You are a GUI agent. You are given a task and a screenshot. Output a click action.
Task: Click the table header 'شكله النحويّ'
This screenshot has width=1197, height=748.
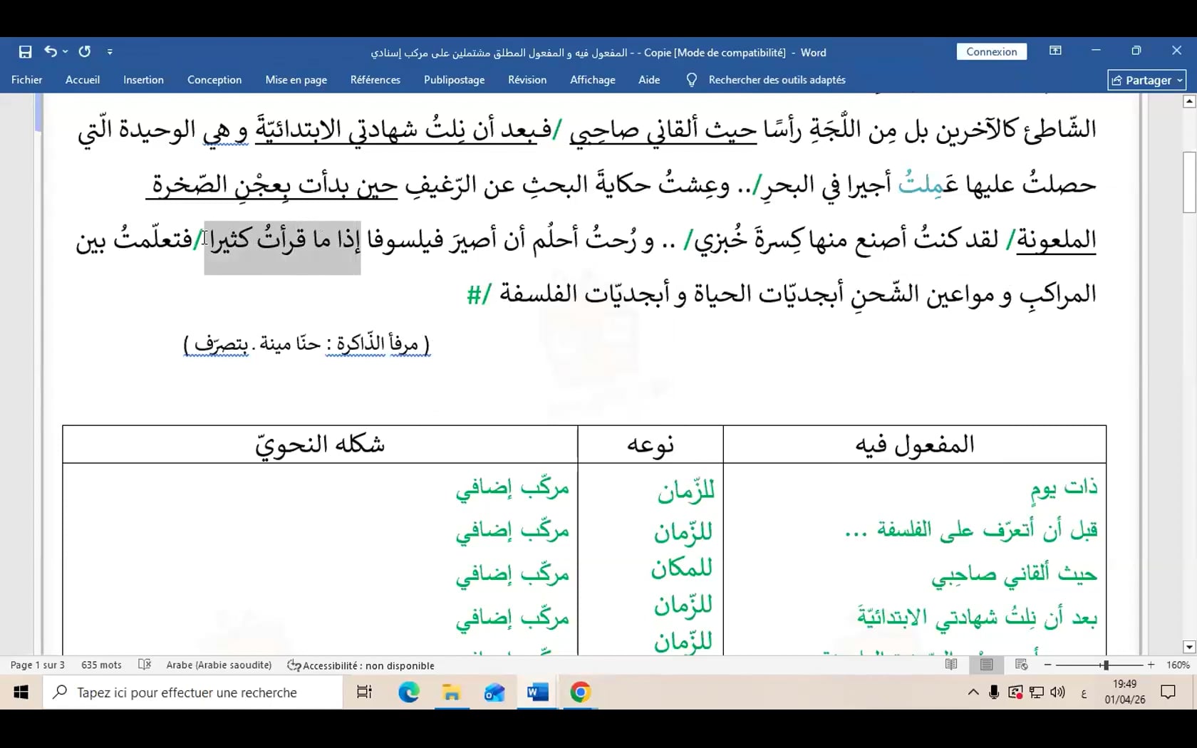320,445
